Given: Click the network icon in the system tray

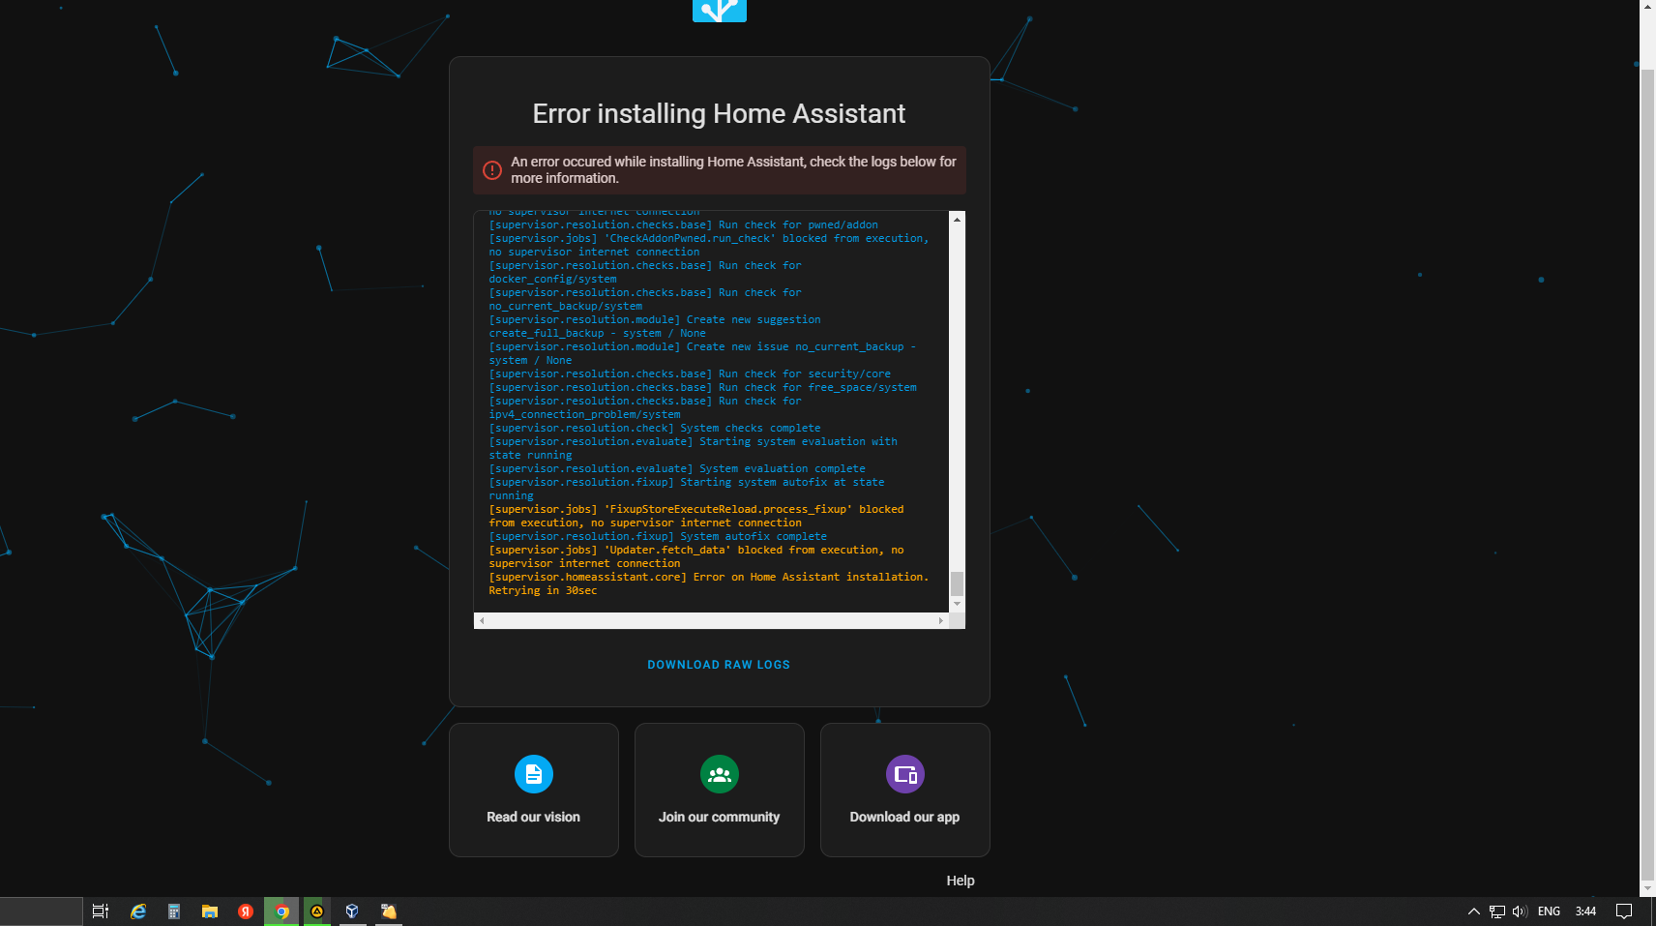Looking at the screenshot, I should pyautogui.click(x=1498, y=911).
